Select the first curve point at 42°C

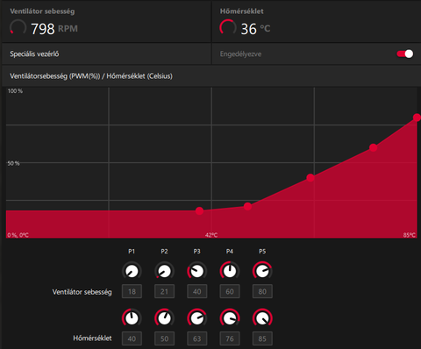(199, 210)
